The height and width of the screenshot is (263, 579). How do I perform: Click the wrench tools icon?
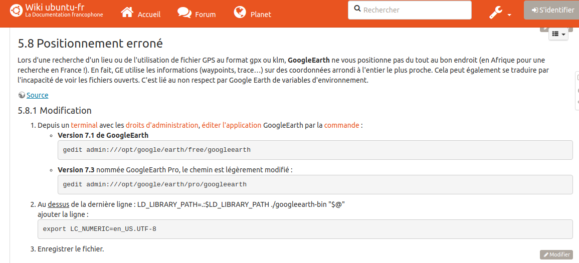[496, 13]
